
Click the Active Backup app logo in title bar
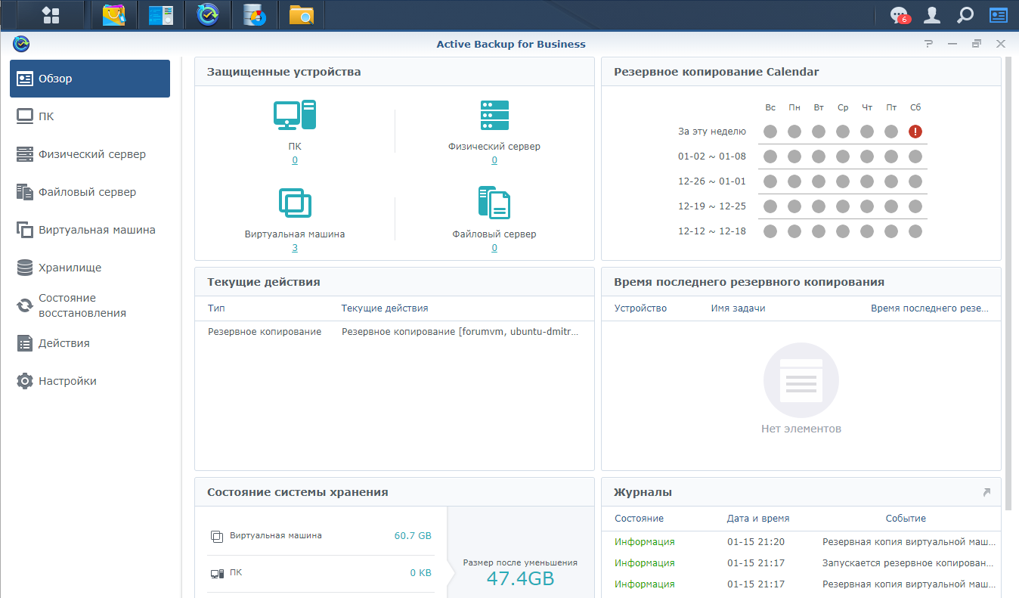point(22,44)
